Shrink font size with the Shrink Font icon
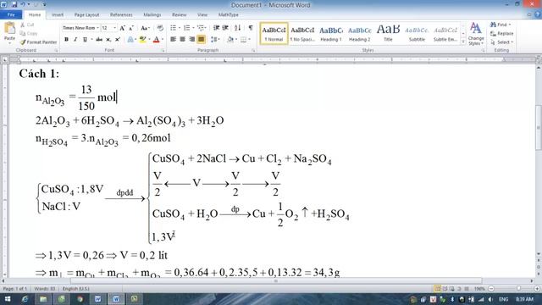 click(x=131, y=28)
